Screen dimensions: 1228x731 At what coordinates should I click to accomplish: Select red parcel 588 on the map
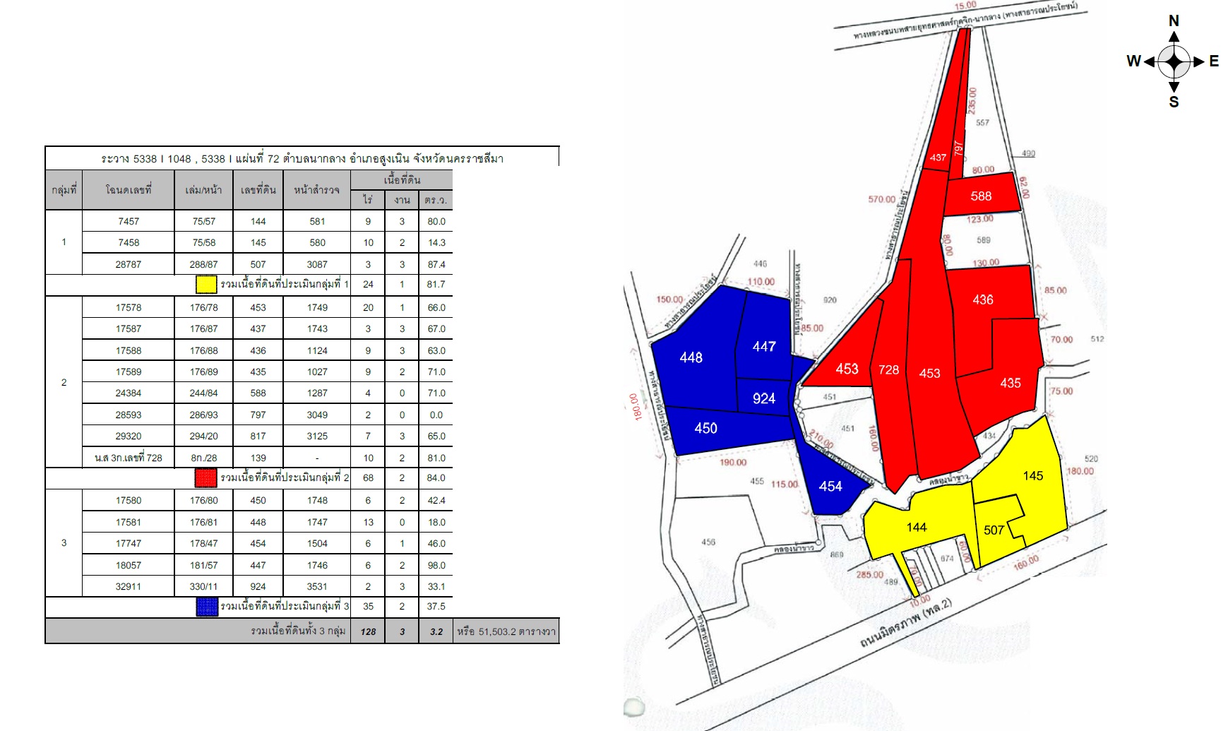[x=982, y=195]
